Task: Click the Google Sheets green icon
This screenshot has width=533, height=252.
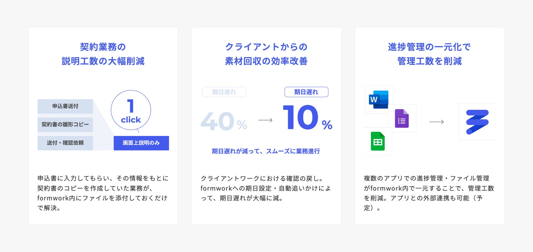Action: click(378, 141)
